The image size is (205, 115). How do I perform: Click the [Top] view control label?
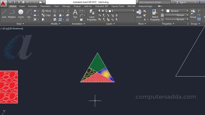[6, 28]
